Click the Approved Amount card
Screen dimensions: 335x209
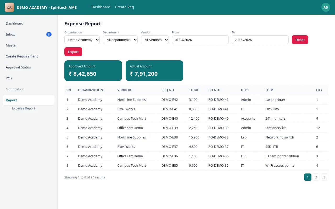pyautogui.click(x=93, y=71)
